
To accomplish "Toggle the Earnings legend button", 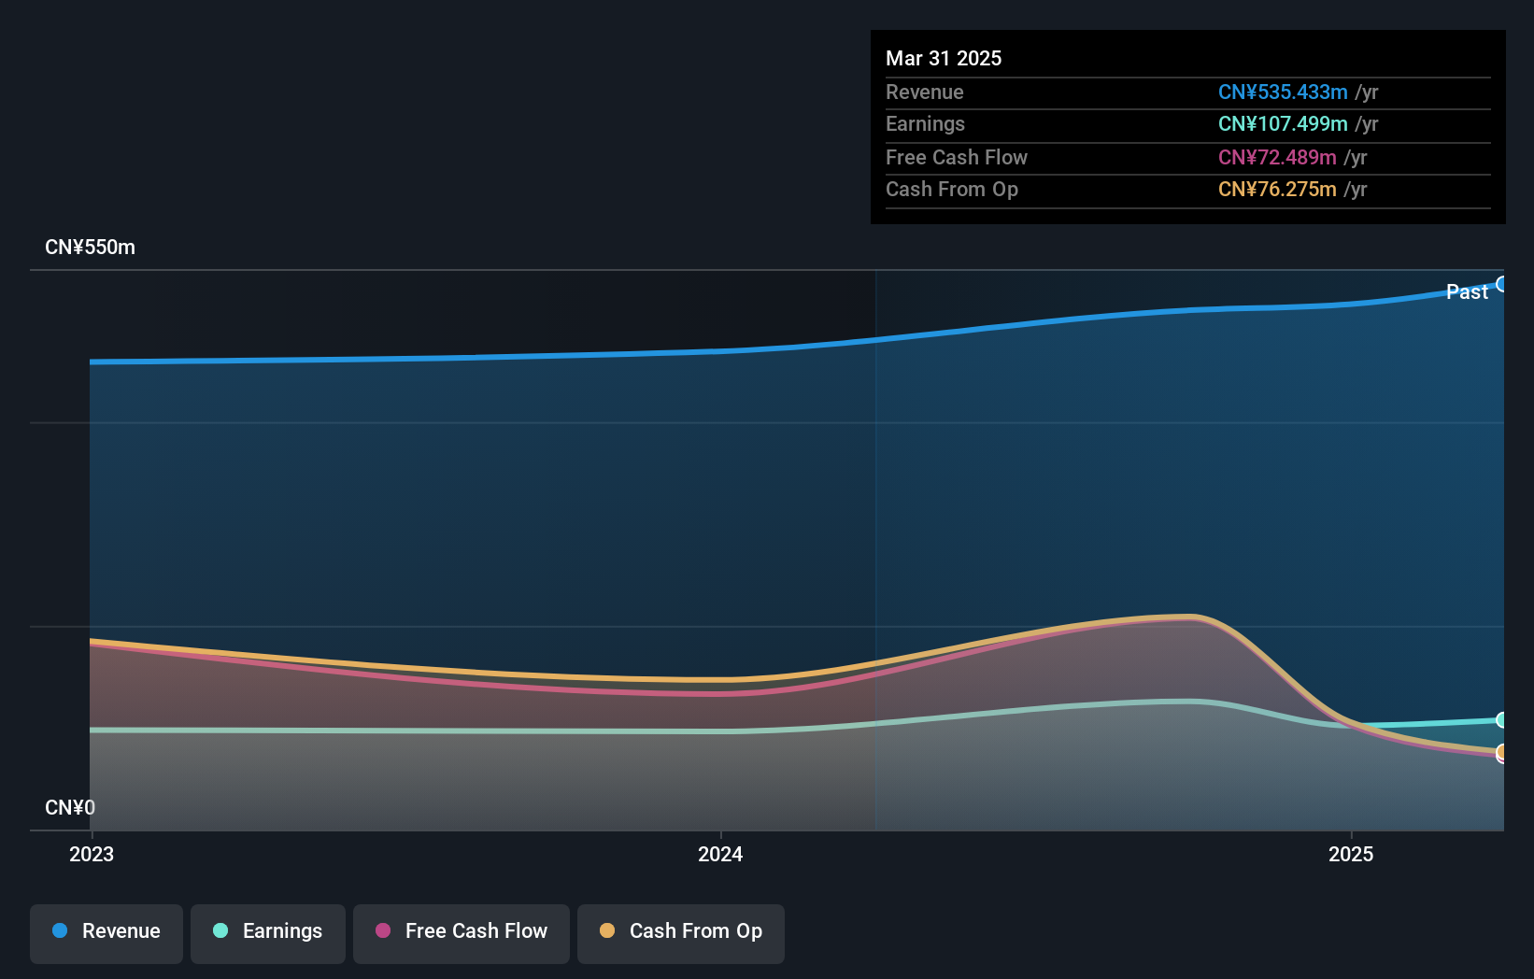I will coord(268,933).
